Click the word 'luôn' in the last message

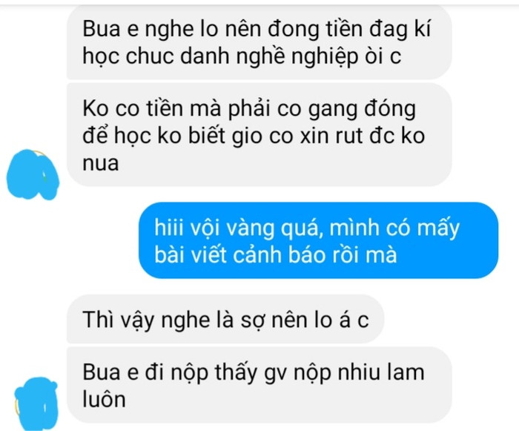tap(104, 399)
